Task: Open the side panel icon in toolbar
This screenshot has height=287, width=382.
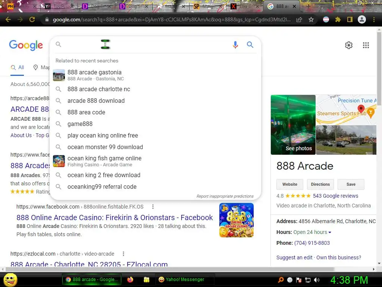Action: click(350, 19)
